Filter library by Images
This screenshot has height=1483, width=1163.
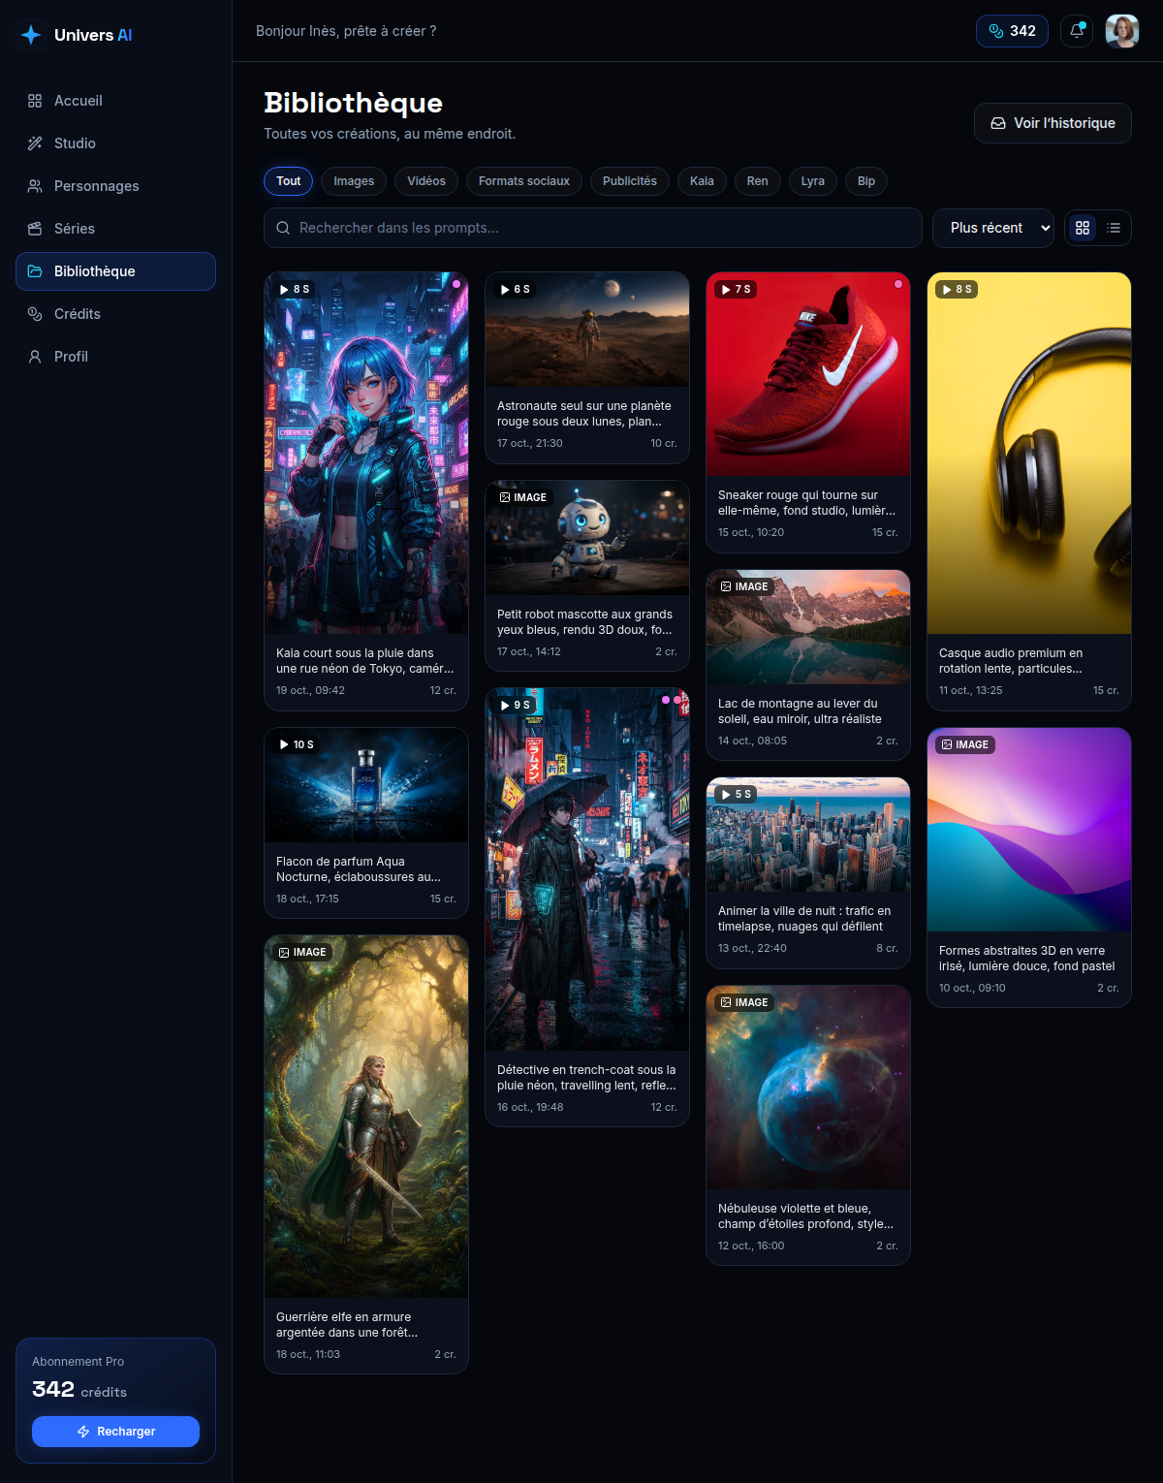[354, 181]
